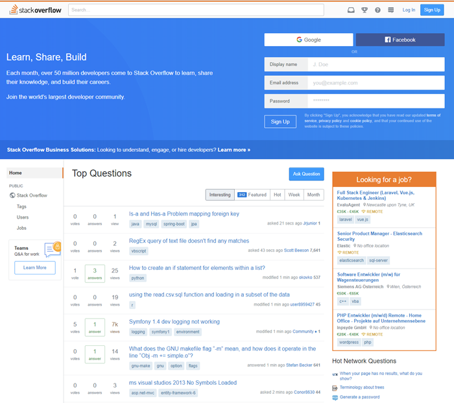Open question Is-a and Has-a Problem mapping foreign key
Image resolution: width=454 pixels, height=403 pixels.
click(184, 214)
